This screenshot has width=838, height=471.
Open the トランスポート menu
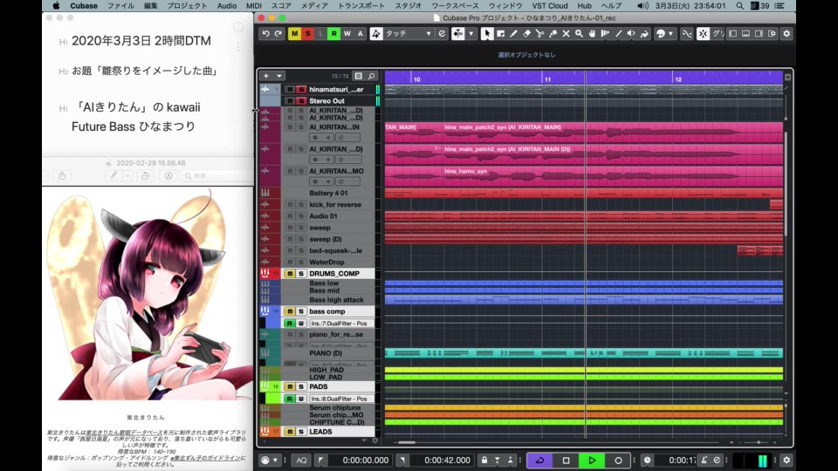(361, 6)
